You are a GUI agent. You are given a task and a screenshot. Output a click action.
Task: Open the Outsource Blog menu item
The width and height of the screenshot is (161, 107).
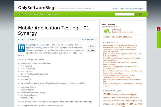click(44, 14)
